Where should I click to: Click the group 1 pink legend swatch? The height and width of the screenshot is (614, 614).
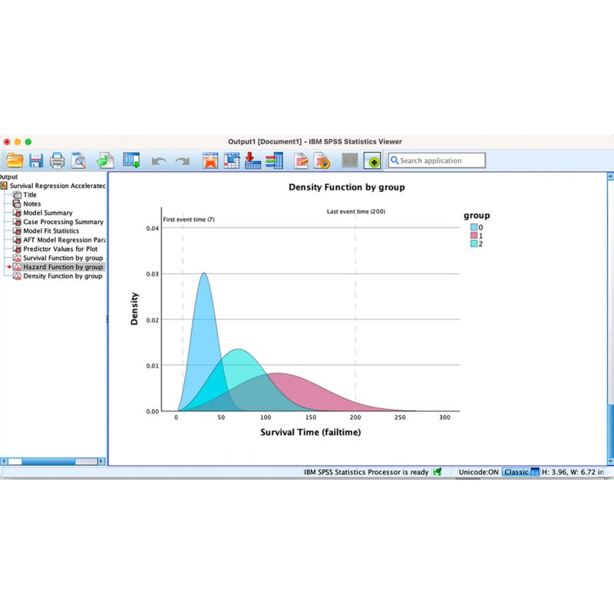coord(474,236)
